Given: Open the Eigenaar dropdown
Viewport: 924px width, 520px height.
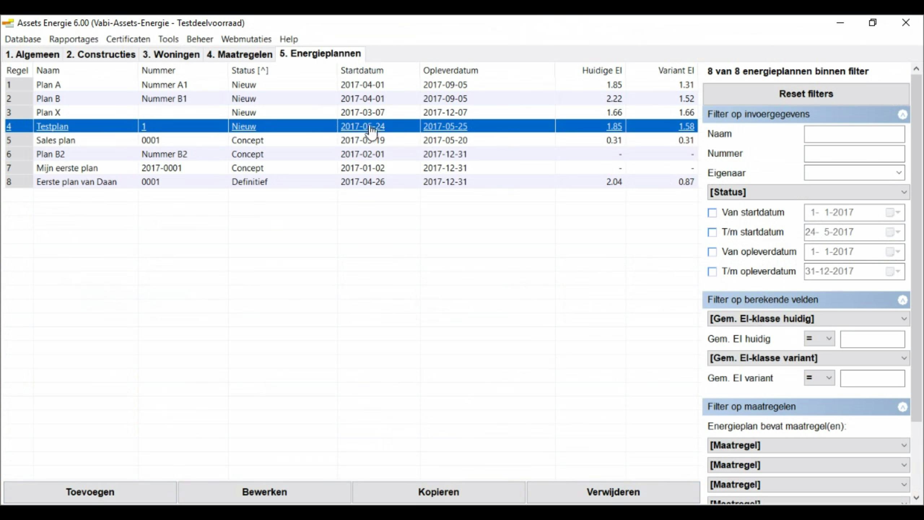Looking at the screenshot, I should tap(898, 173).
